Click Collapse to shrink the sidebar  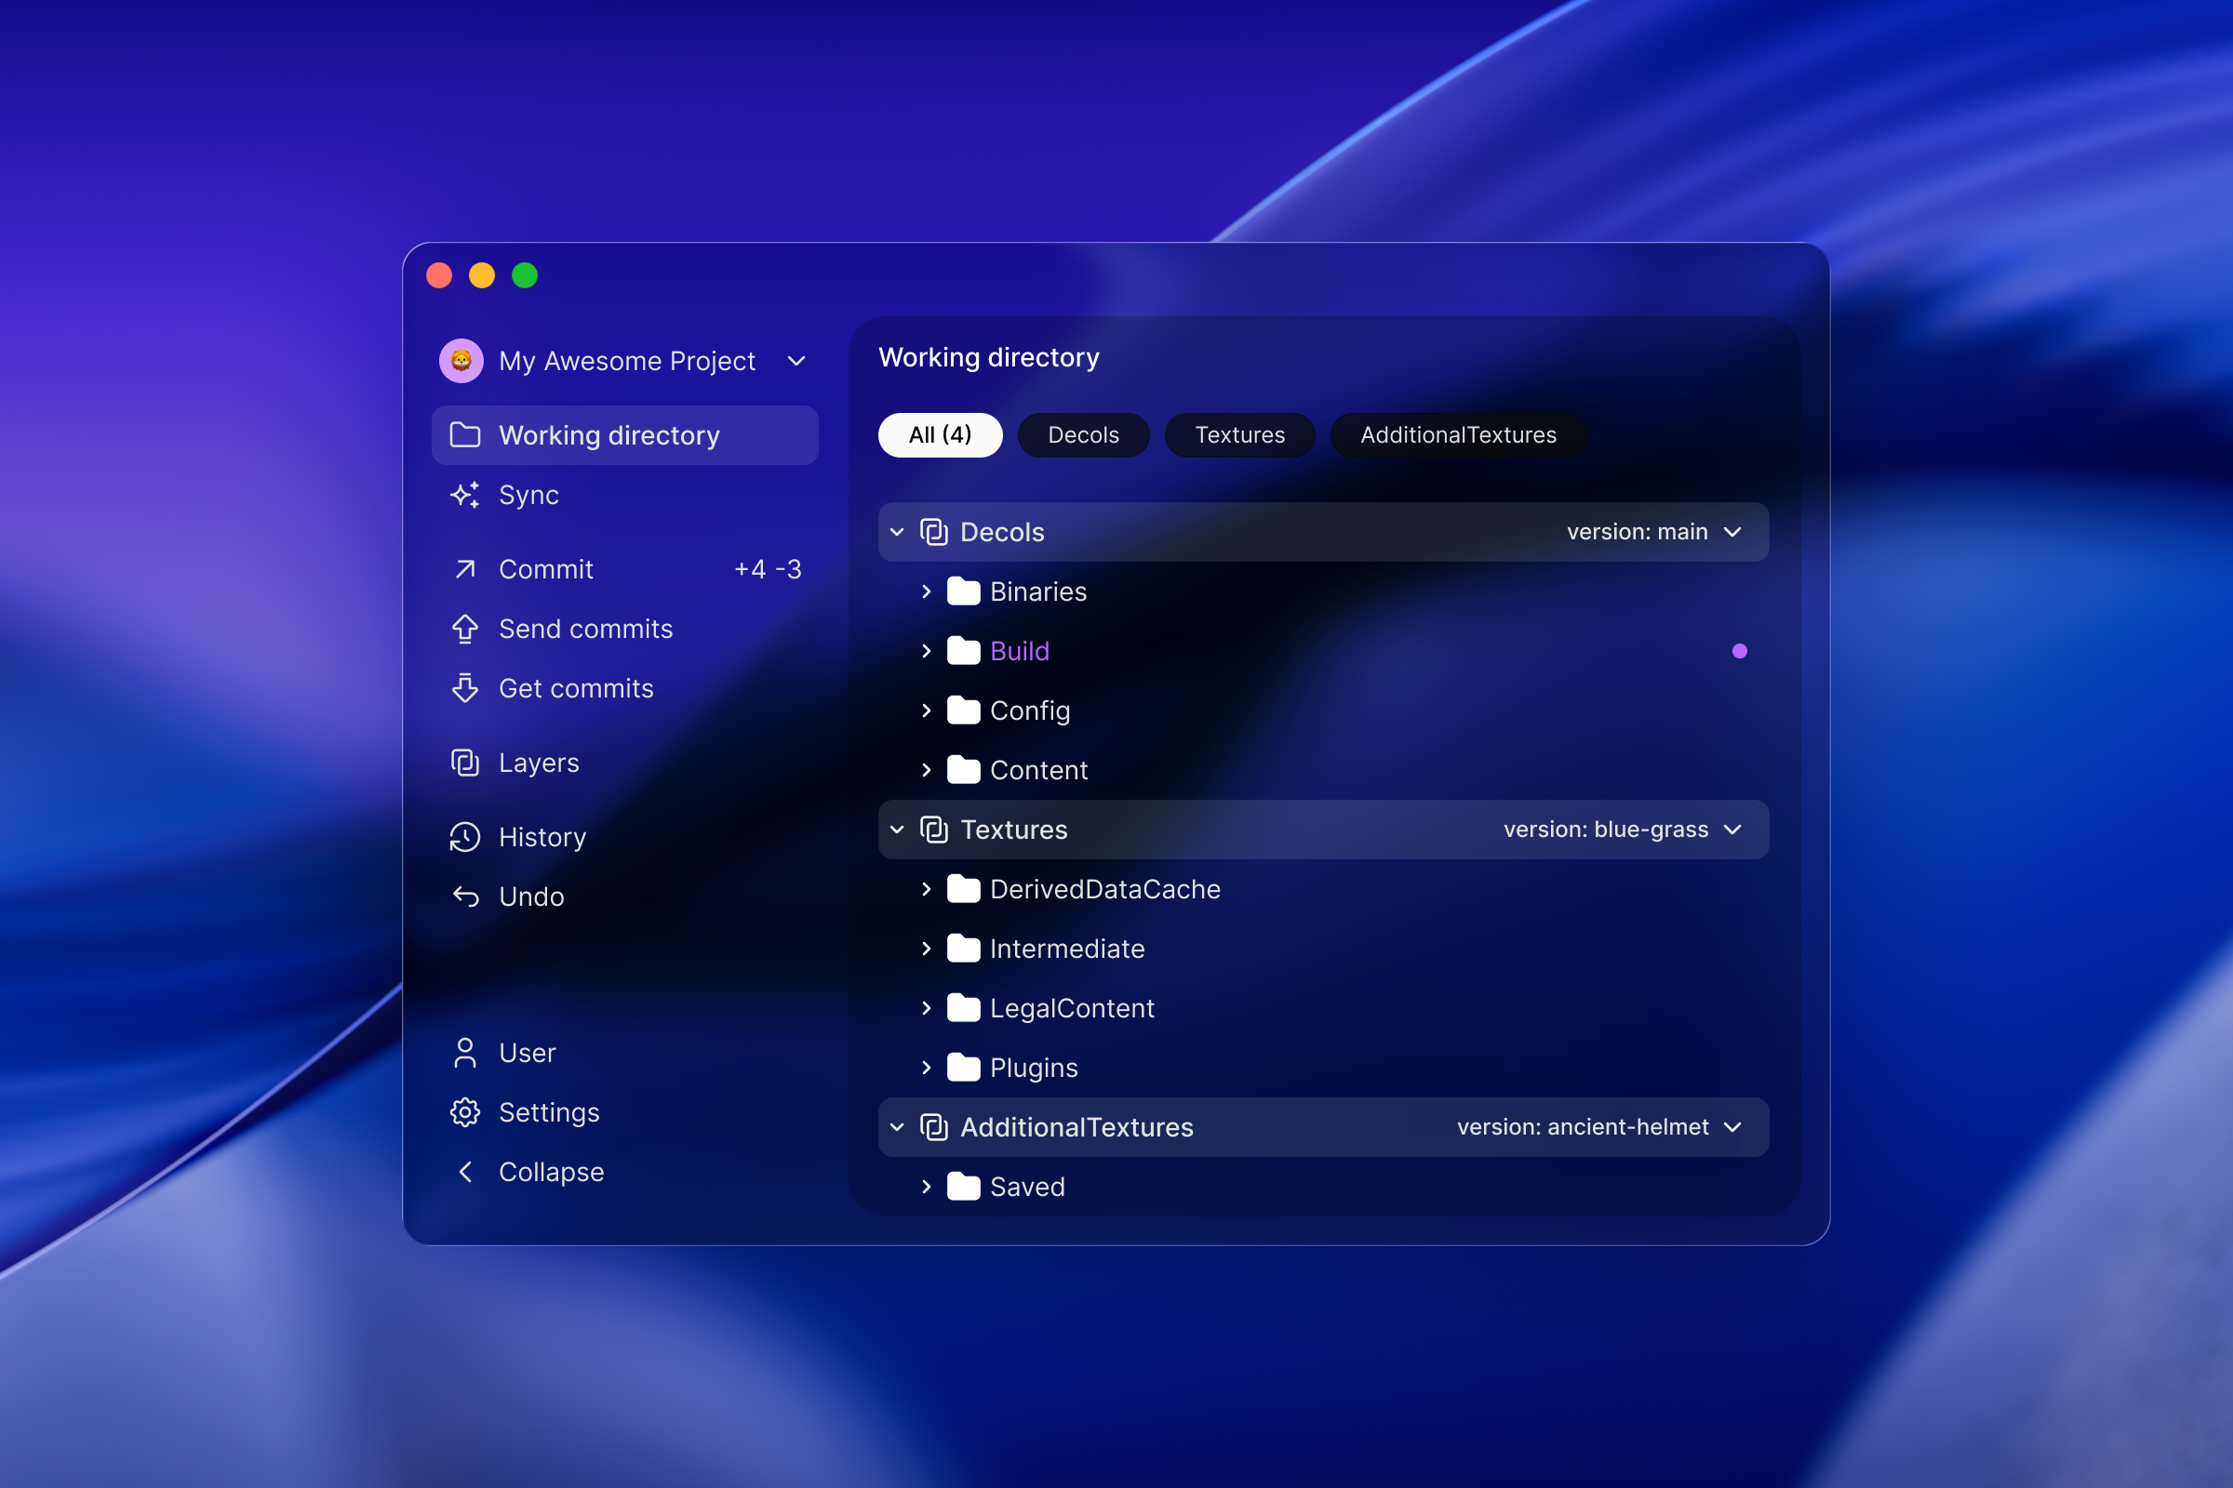pyautogui.click(x=552, y=1172)
